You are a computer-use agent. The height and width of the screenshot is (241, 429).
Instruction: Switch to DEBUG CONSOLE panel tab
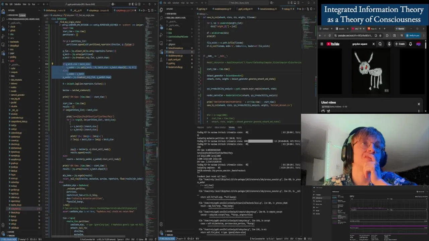220,128
